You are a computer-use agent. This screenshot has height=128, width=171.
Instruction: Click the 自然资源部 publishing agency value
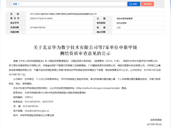pos(122,23)
